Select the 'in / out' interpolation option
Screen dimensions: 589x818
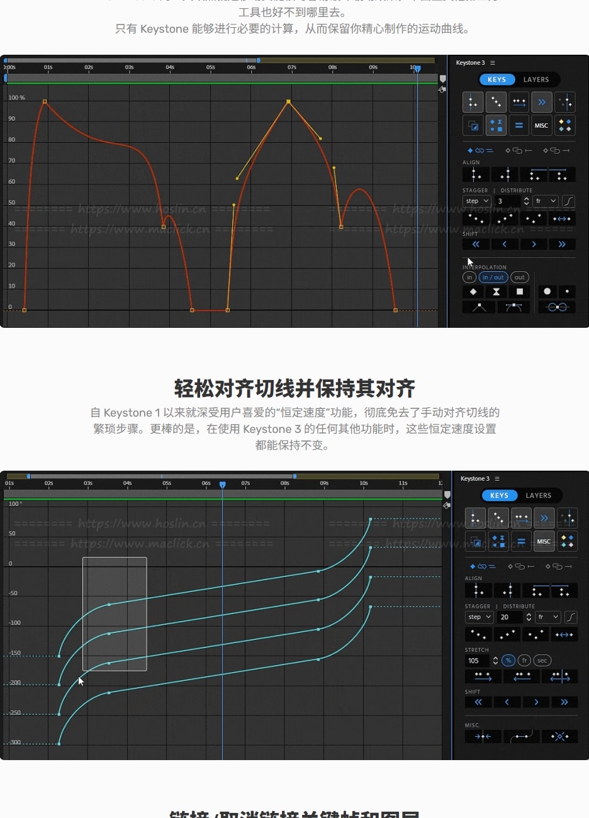tap(494, 277)
